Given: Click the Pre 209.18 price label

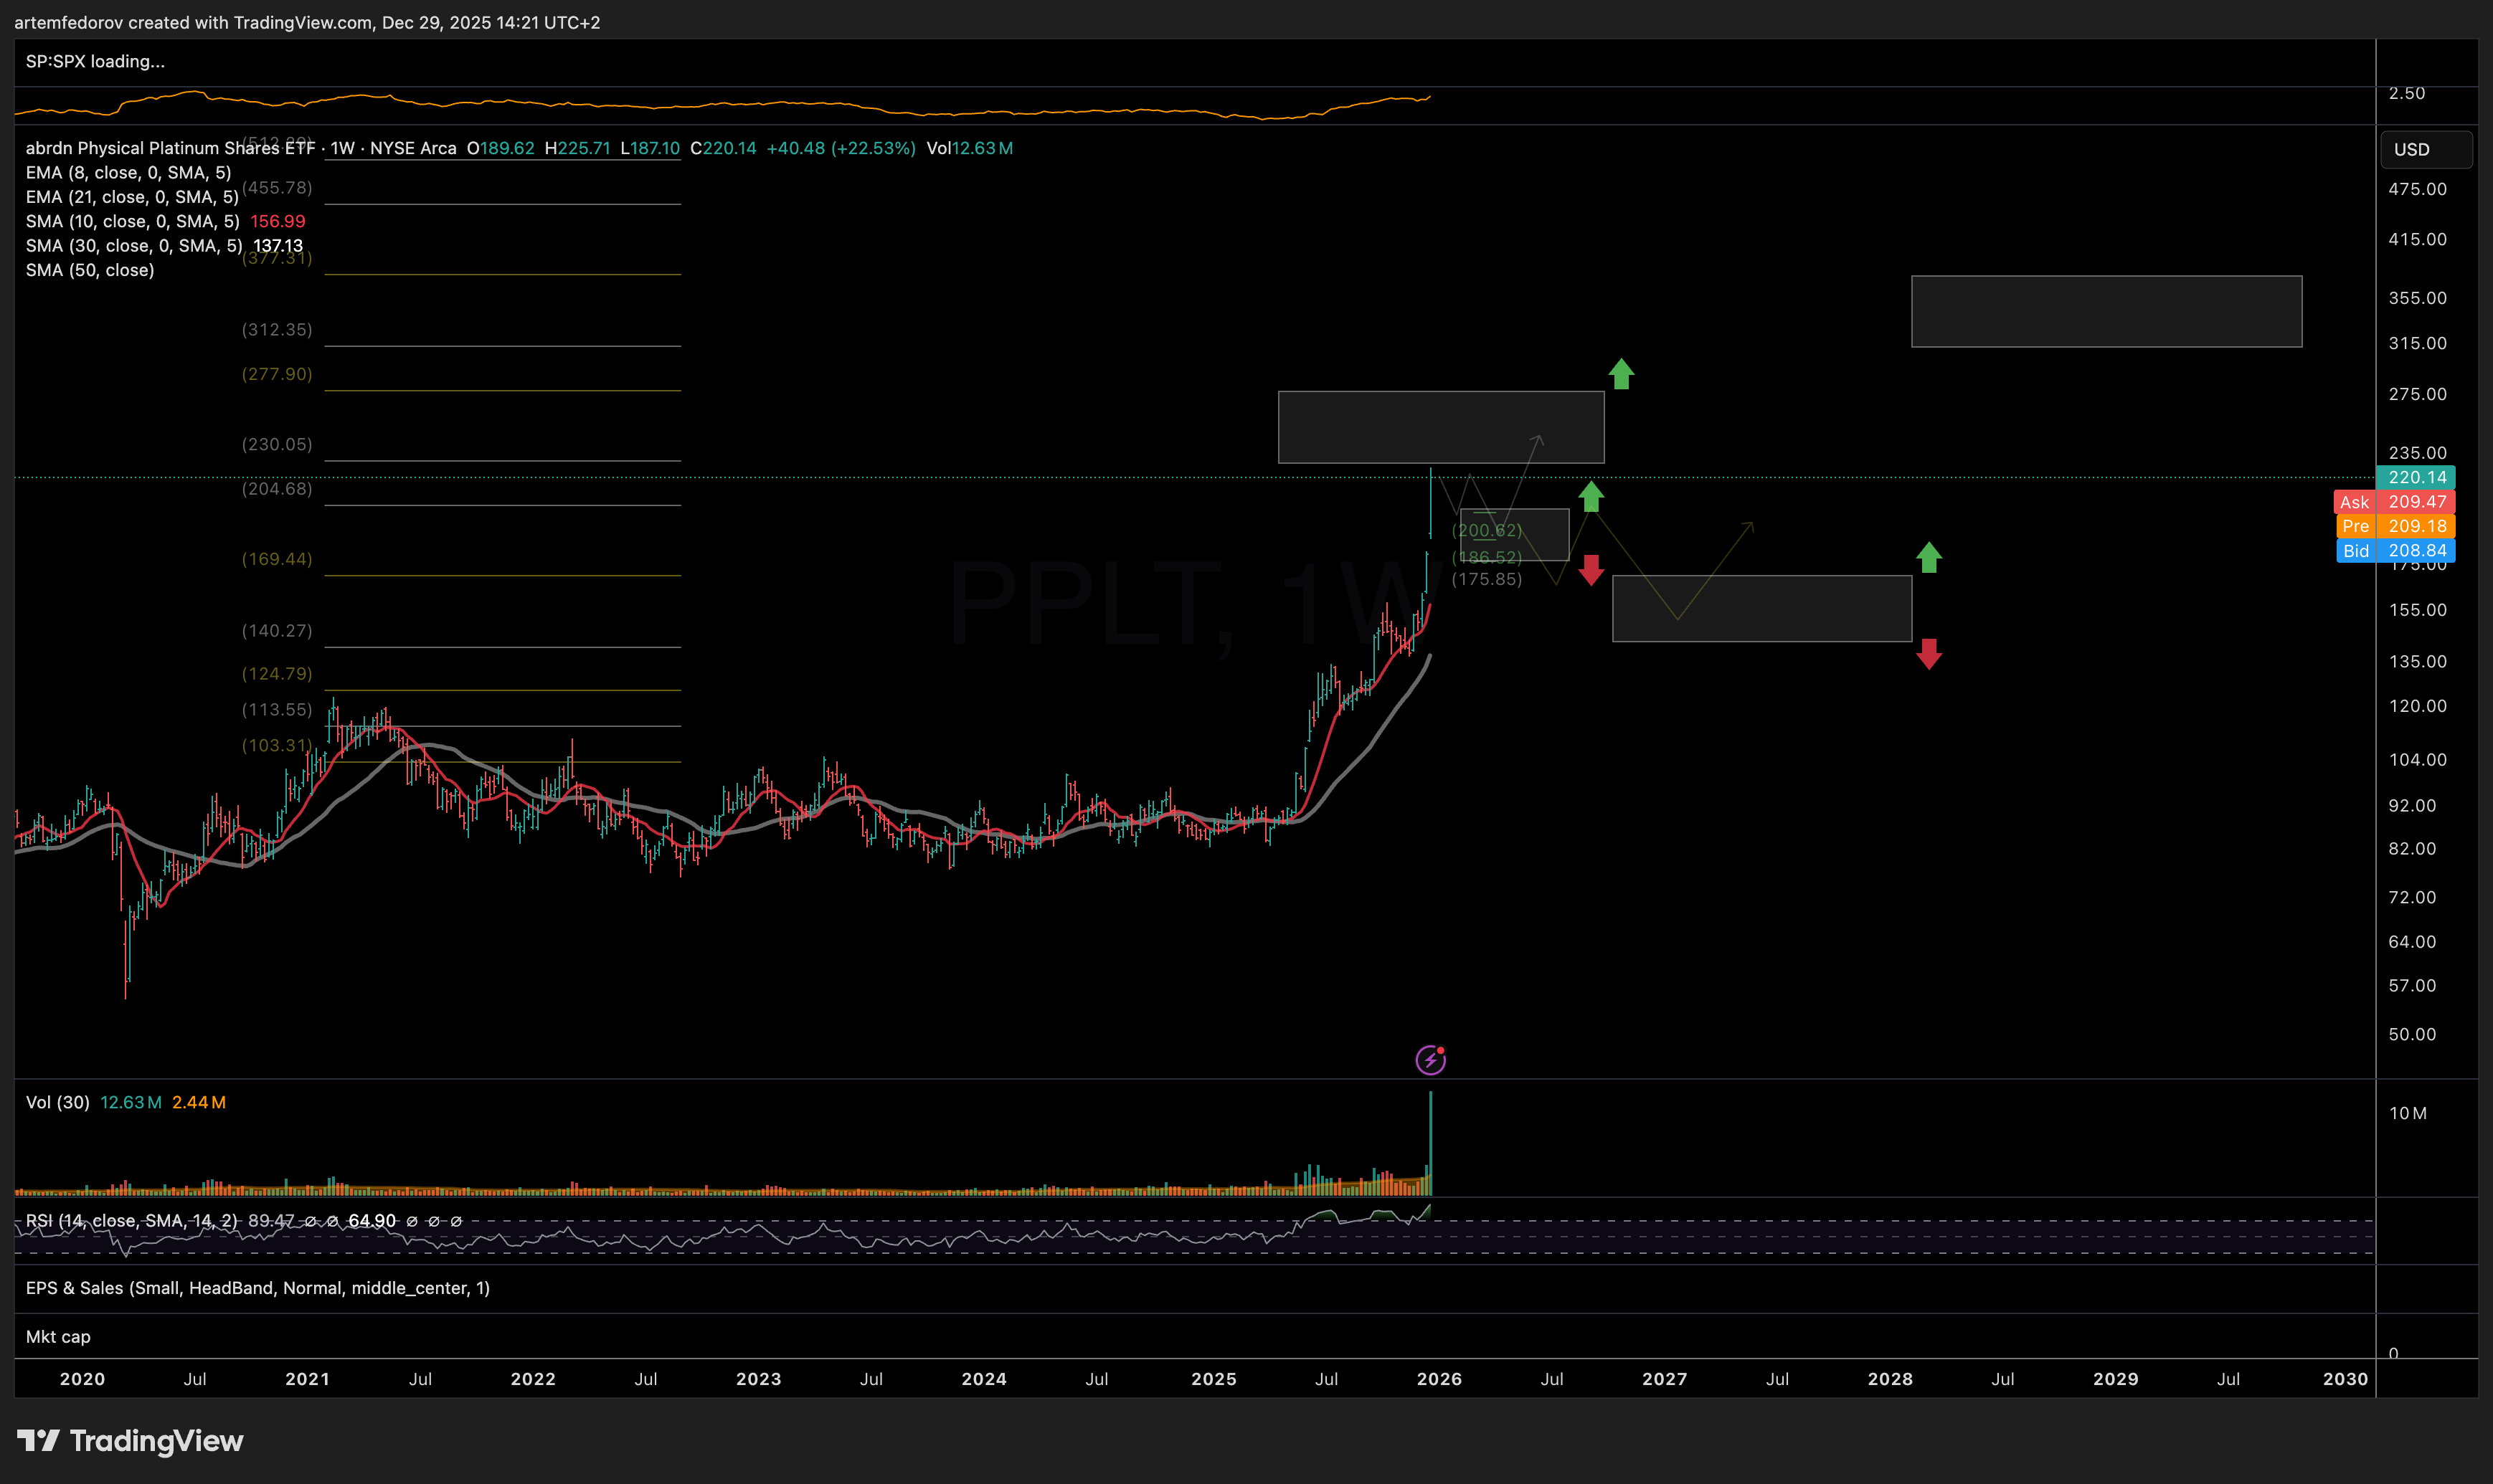Looking at the screenshot, I should coord(2395,526).
